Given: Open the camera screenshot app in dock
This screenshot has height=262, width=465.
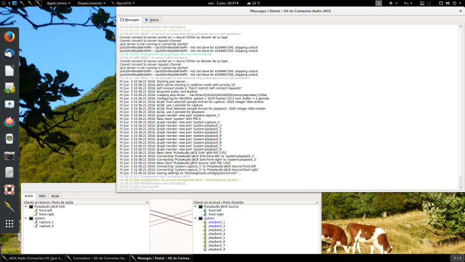Looking at the screenshot, I should [10, 155].
